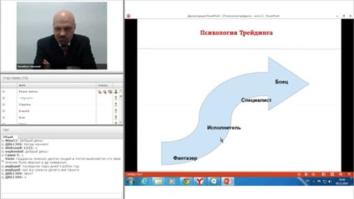Viewport: 354px width, 199px height.
Task: Click the first red status icon for Pepper Admin
Action: tap(100, 92)
